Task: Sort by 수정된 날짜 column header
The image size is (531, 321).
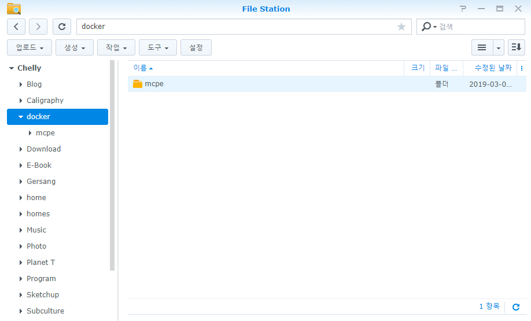Action: (x=490, y=68)
